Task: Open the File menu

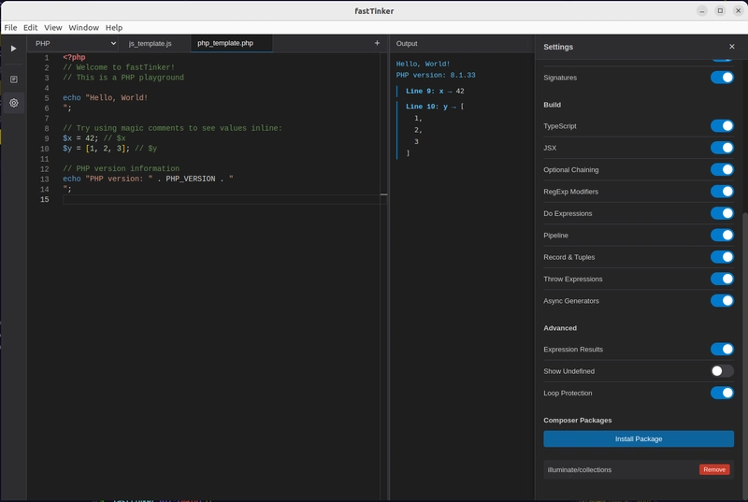Action: click(10, 28)
